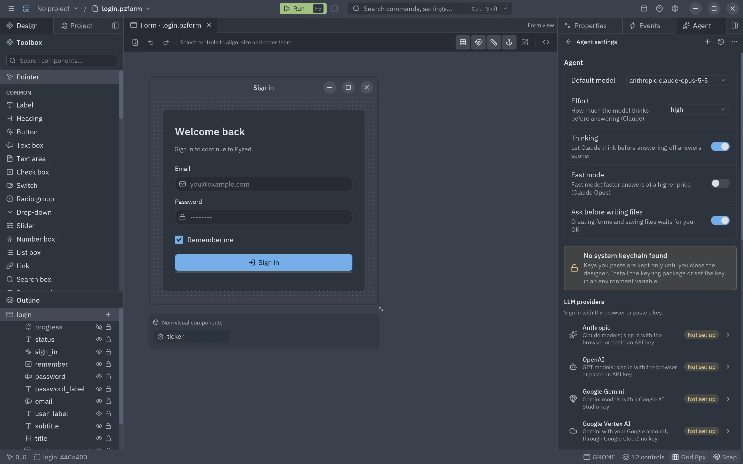Go back from Agent settings arrow
743x464 pixels.
click(568, 42)
